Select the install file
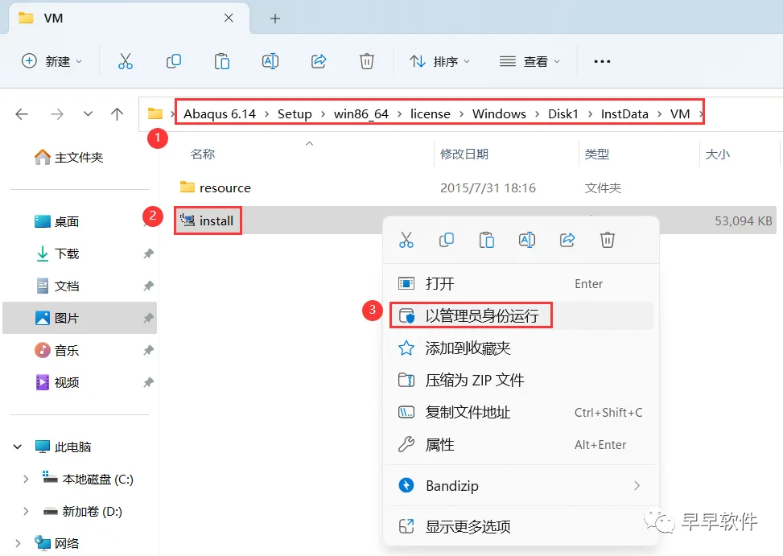Viewport: 783px width, 556px height. (207, 220)
